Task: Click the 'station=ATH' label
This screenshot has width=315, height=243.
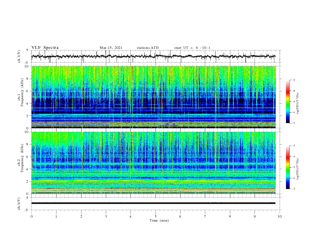Action: (148, 48)
